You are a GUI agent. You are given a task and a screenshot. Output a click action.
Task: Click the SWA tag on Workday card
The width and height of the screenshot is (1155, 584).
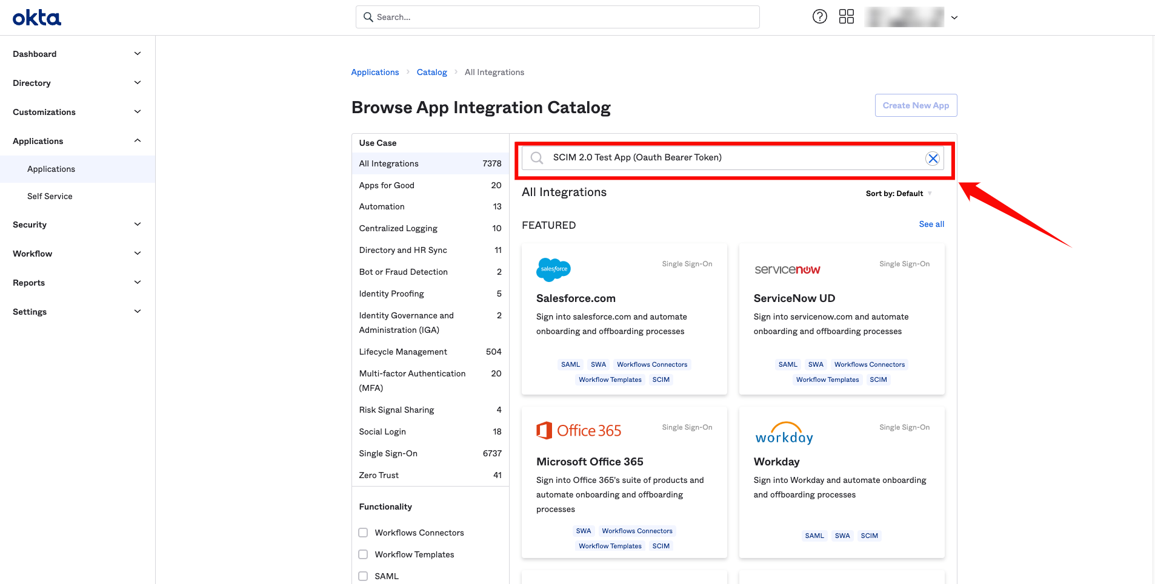click(842, 536)
